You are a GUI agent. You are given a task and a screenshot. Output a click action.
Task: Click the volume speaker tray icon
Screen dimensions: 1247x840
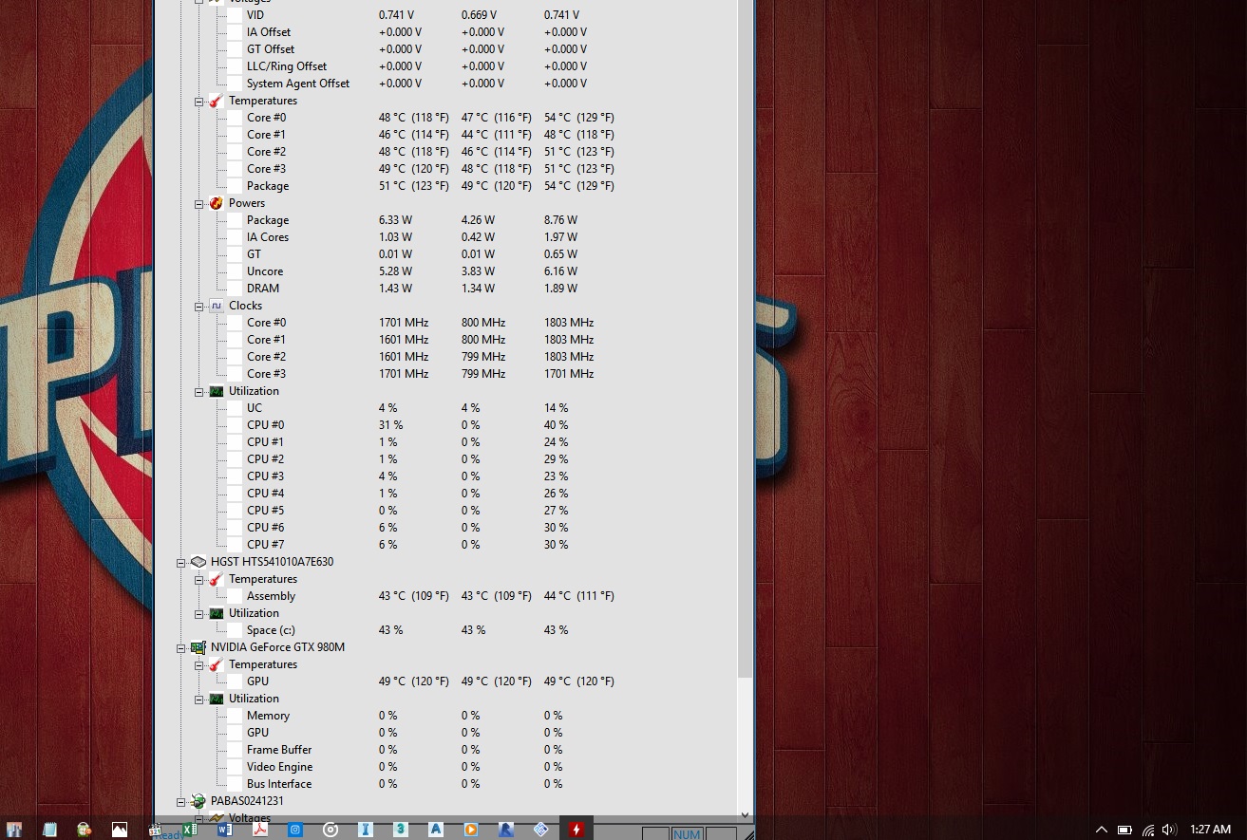[x=1169, y=830]
